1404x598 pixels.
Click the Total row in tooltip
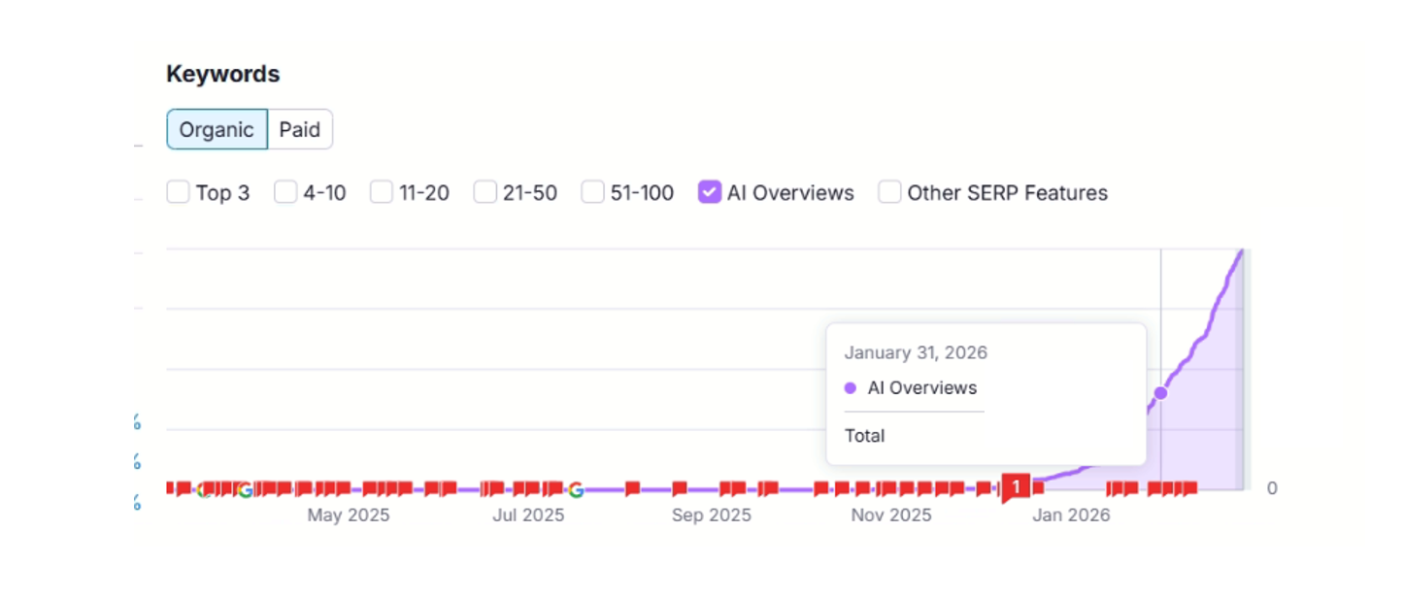pos(865,436)
